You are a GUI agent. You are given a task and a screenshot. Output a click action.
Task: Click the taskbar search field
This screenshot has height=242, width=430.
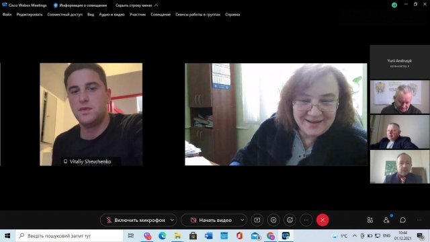[69, 236]
